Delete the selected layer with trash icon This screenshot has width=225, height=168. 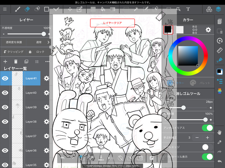coord(16,62)
